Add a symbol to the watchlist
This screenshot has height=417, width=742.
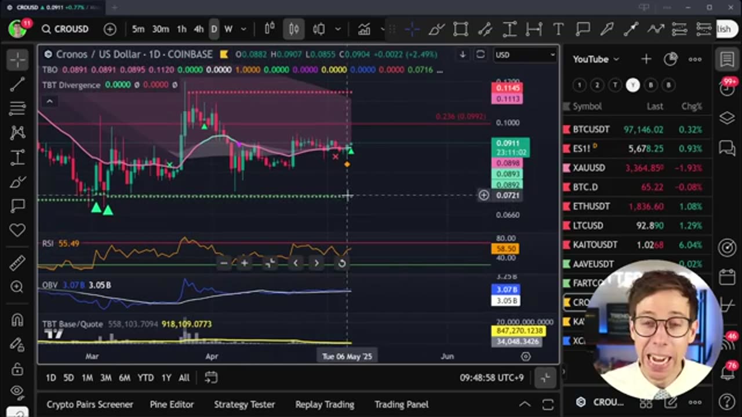(646, 59)
